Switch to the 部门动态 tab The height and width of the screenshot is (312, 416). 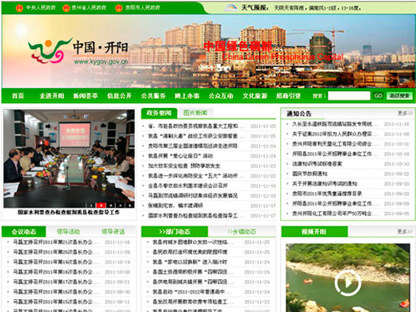[x=174, y=231]
